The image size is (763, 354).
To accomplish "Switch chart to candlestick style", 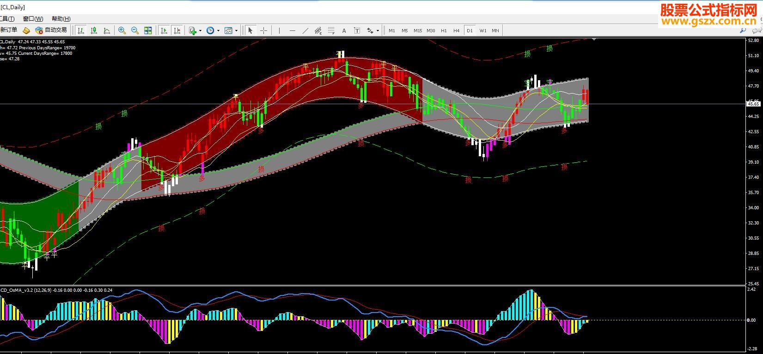I will tap(94, 30).
